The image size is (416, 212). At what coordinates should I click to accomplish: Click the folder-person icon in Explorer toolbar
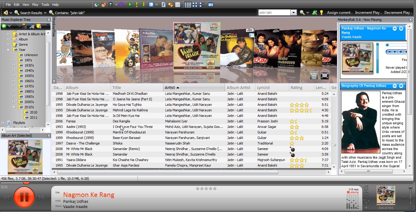coord(39,26)
